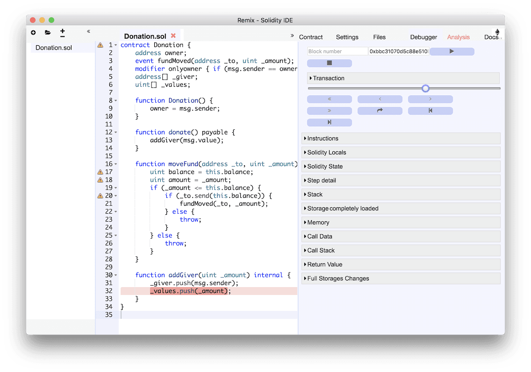The height and width of the screenshot is (372, 531).
Task: Click the jump to previous breakpoint button
Action: [430, 111]
